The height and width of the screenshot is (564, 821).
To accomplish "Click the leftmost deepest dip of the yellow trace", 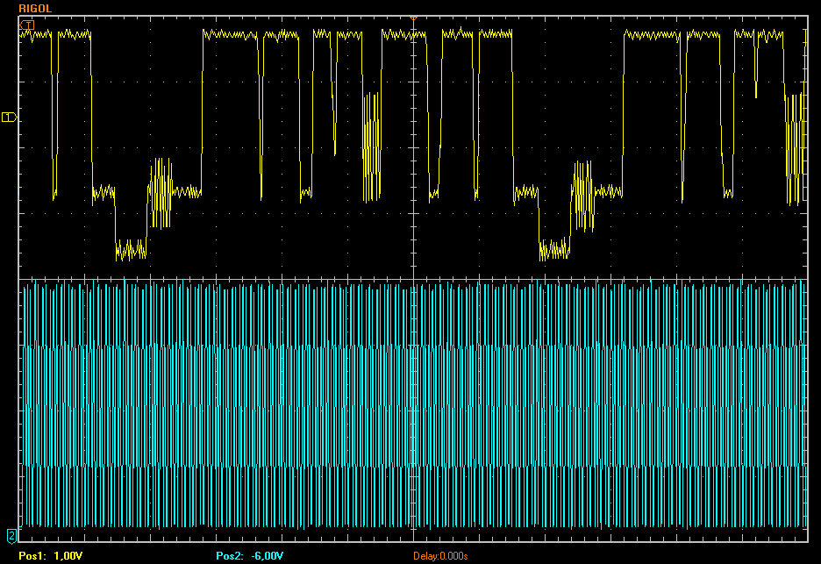I will point(131,249).
